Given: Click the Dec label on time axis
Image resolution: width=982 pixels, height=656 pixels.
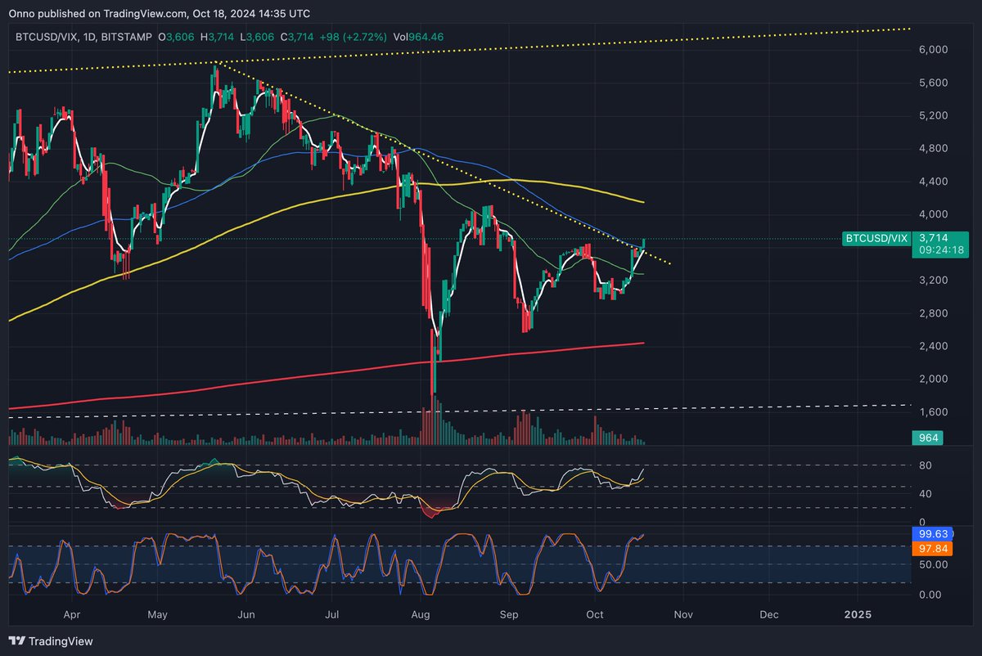Looking at the screenshot, I should click(769, 613).
